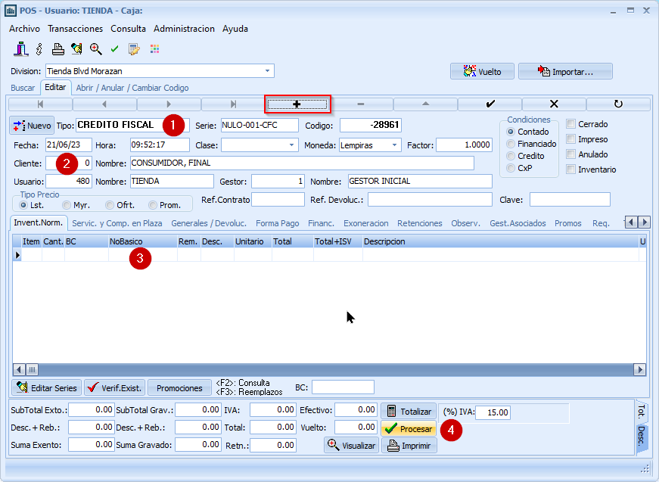Select the Myr. price type option

pos(67,205)
